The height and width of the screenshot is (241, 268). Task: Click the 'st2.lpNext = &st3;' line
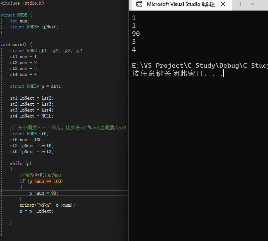pyautogui.click(x=32, y=104)
